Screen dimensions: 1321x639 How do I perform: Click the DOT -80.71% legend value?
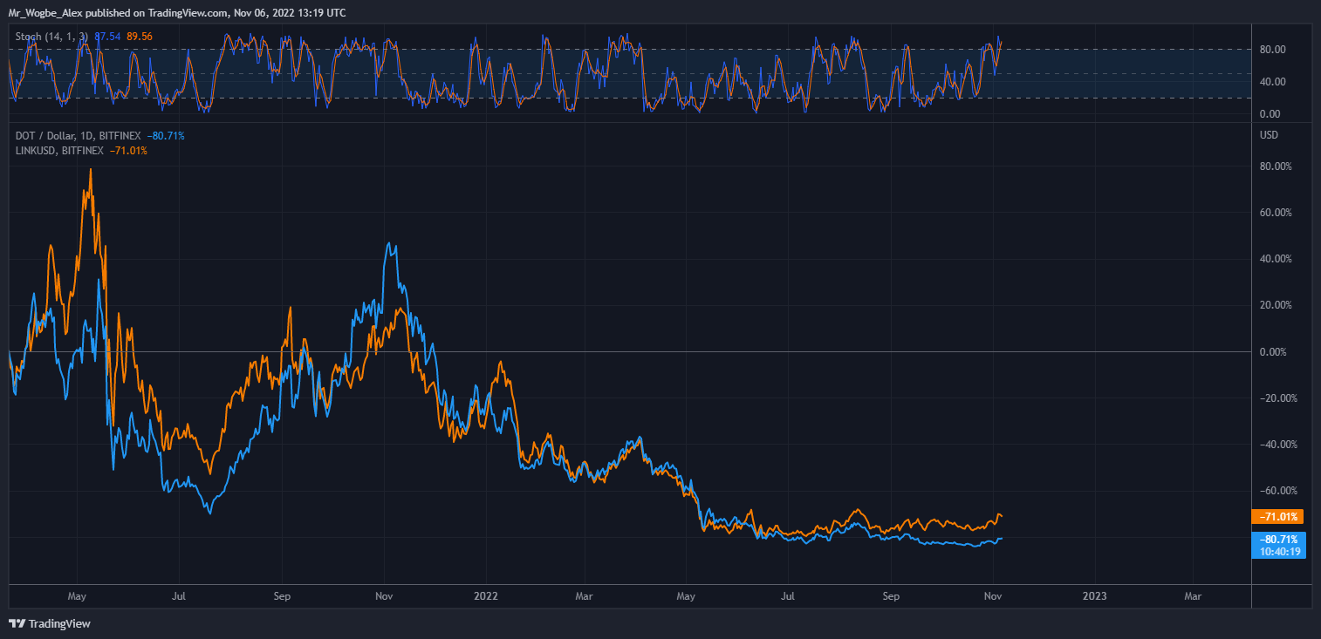point(165,136)
